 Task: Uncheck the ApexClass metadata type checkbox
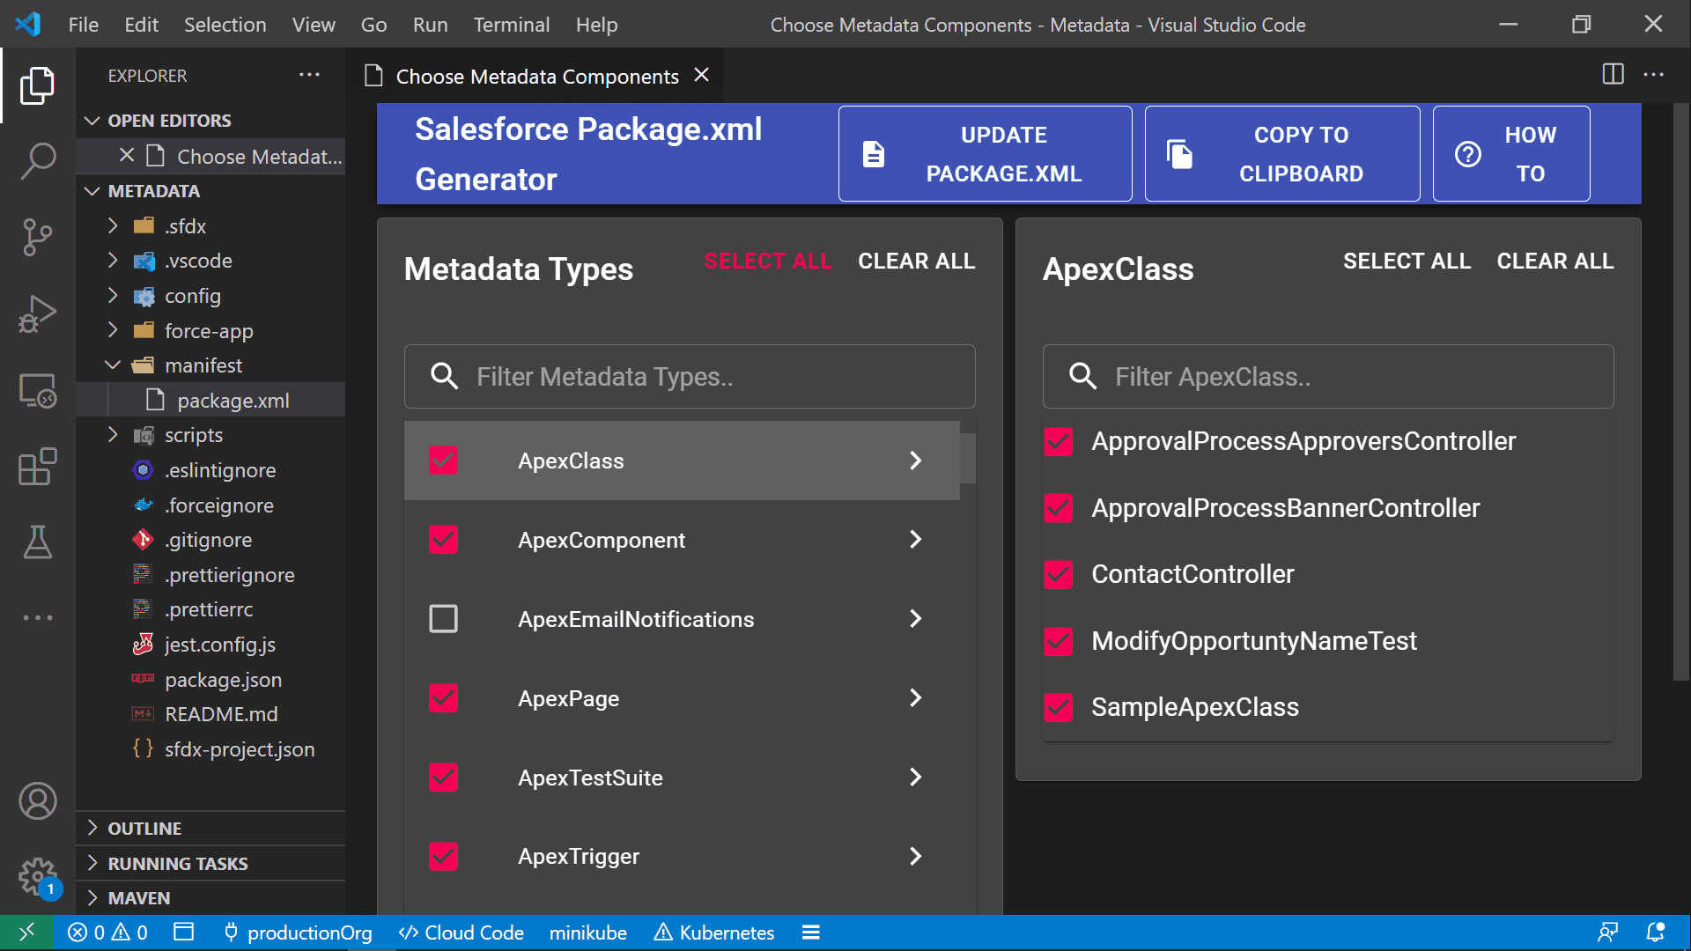click(444, 460)
